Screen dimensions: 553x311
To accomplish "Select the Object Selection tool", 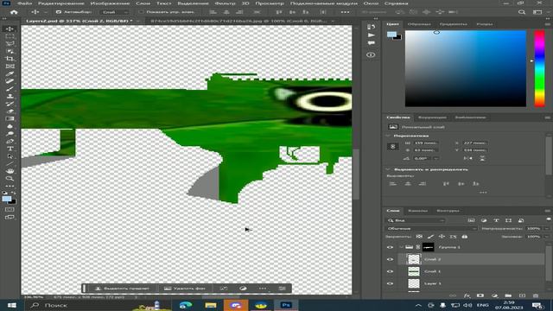I will click(10, 51).
